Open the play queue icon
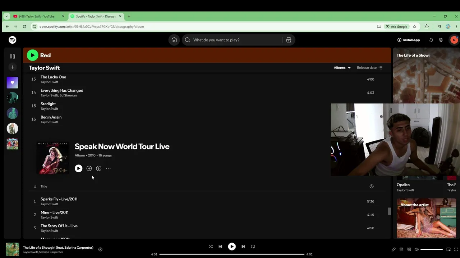 tap(401, 249)
